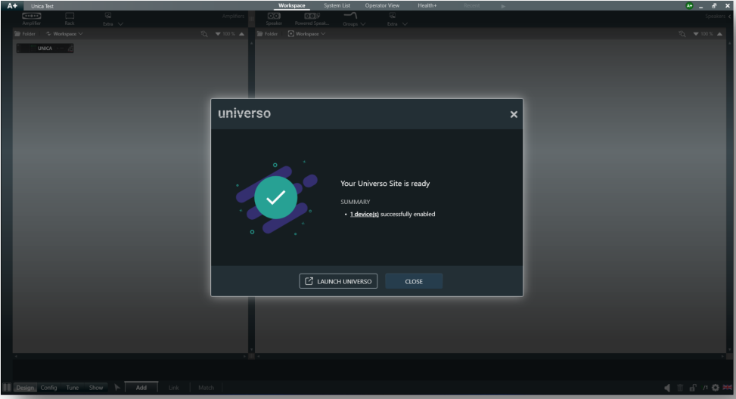Collapse the Speakers panel using its arrow

pos(730,17)
